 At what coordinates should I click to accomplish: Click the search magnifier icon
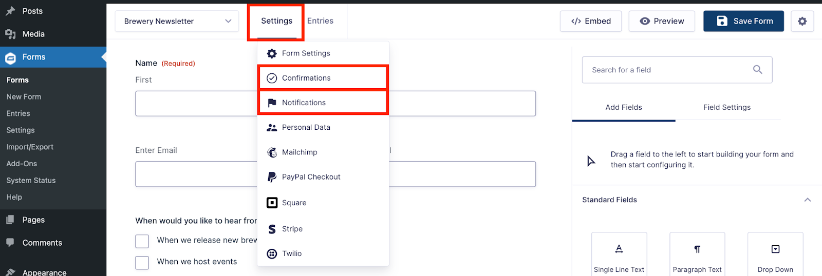point(757,70)
